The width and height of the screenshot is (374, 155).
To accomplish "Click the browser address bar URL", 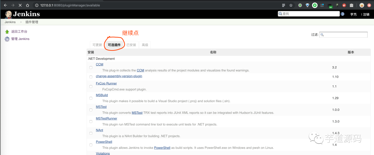I will 70,5.
